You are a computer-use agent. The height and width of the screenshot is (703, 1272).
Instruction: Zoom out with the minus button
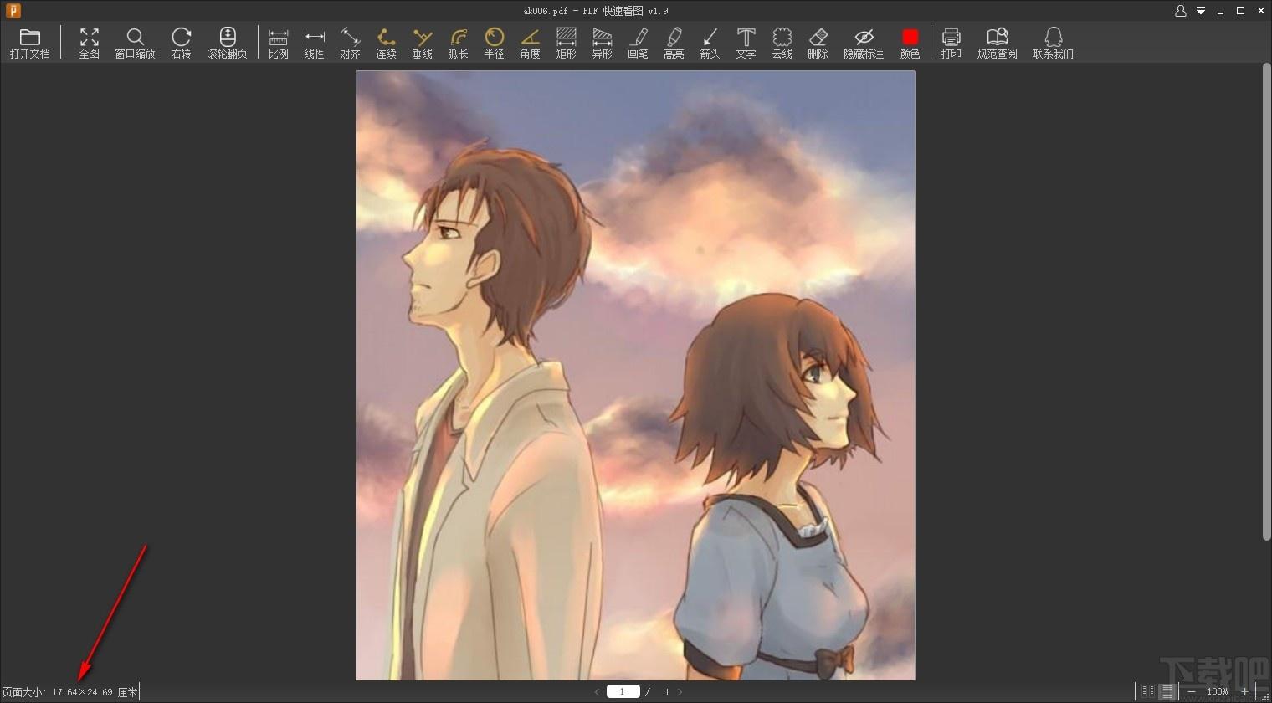pos(1191,691)
